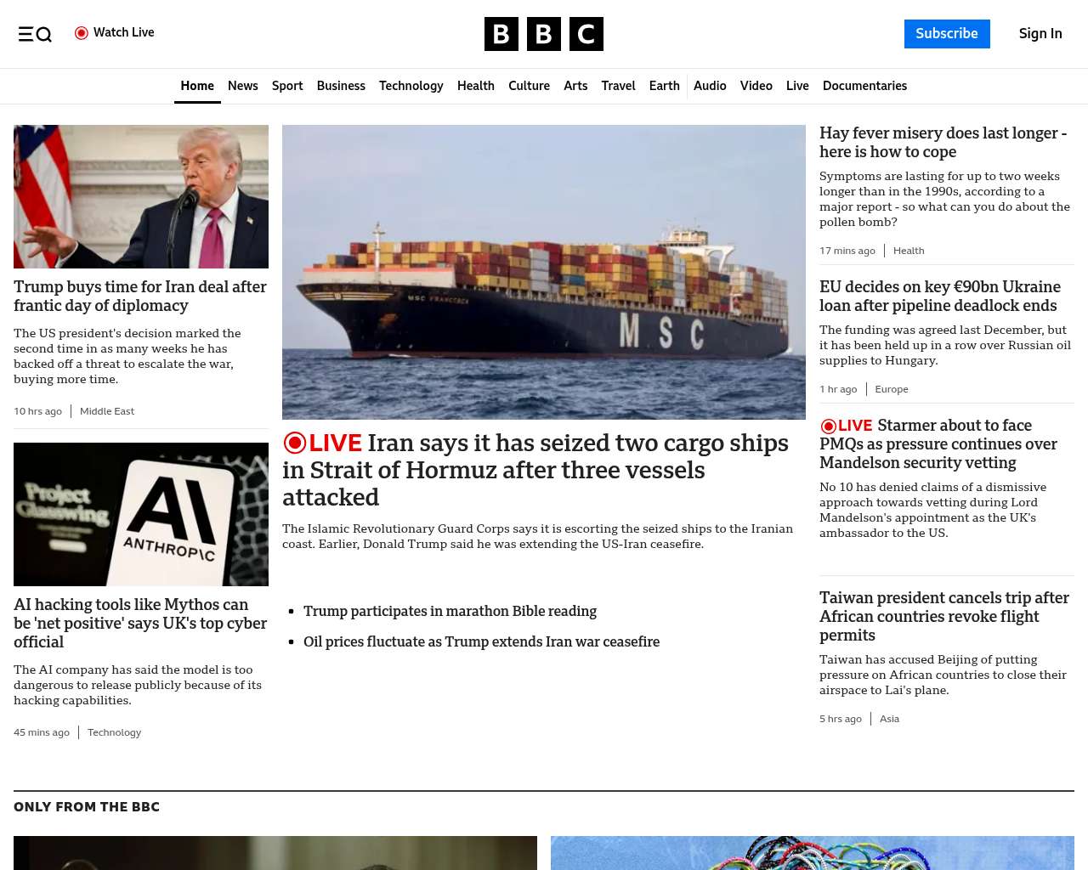Click LIVE icon beside Starmer PMQs headline
Screen dimensions: 1088x870
(x=847, y=426)
